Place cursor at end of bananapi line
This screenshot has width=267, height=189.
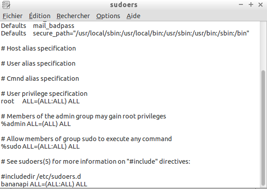(x=87, y=184)
